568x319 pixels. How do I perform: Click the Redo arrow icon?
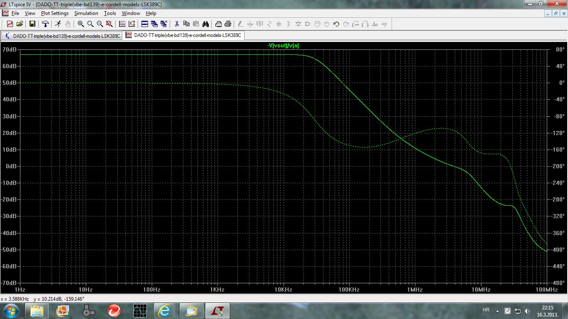[346, 24]
